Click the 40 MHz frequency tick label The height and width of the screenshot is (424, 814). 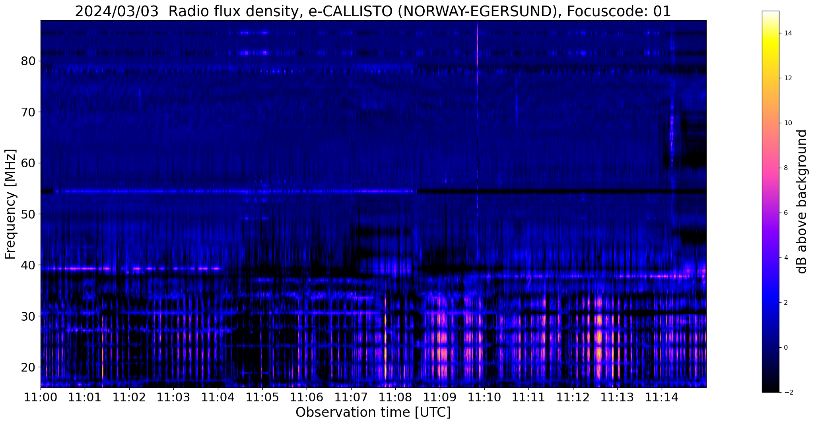(27, 265)
